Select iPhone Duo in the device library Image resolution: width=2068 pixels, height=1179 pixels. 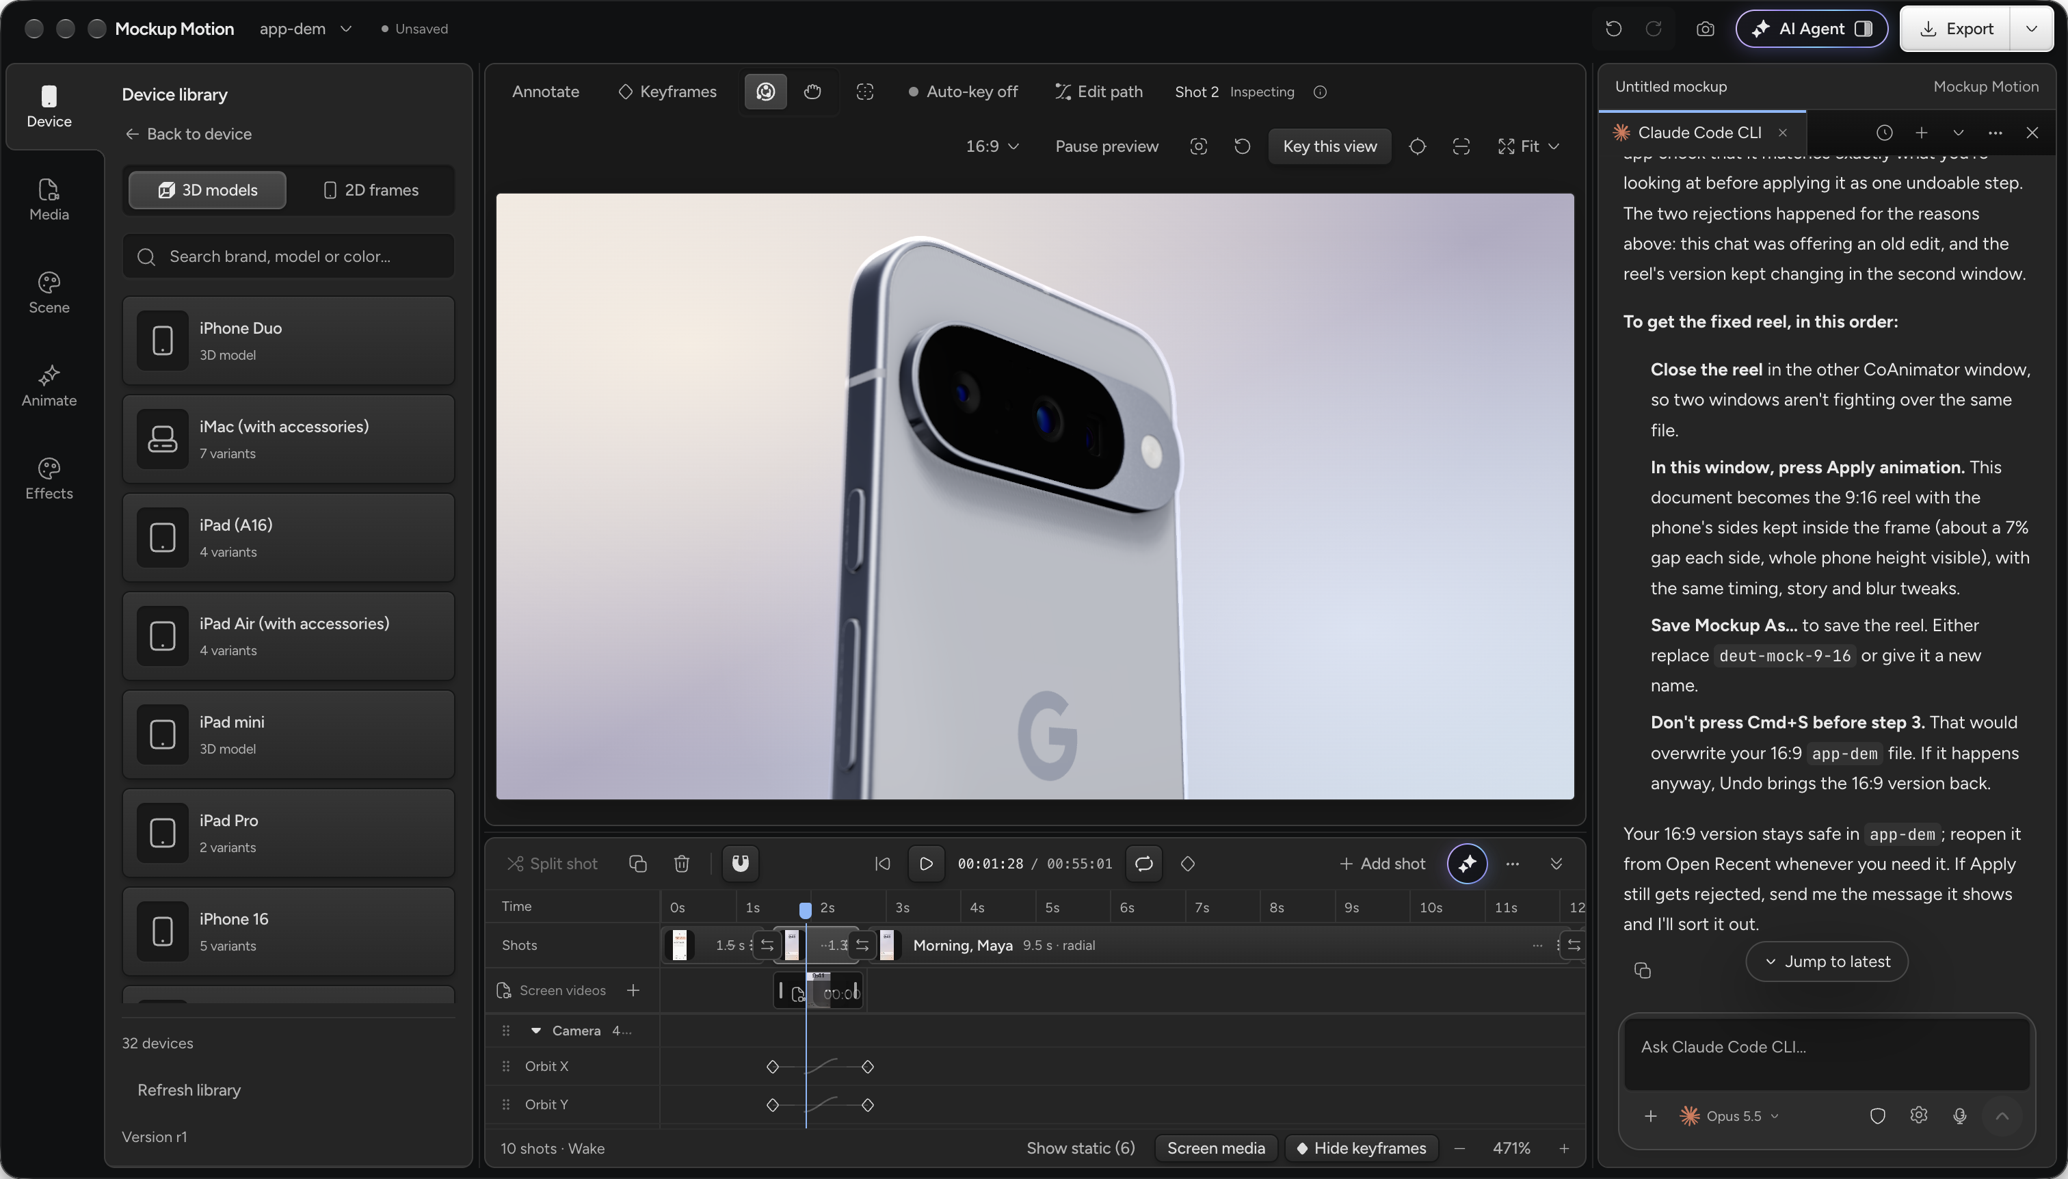[289, 341]
